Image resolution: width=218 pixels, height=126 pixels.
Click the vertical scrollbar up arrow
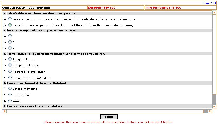click(214, 13)
